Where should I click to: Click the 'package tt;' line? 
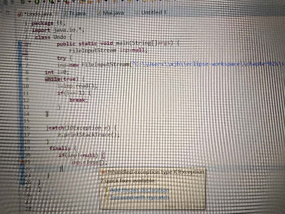click(x=48, y=23)
